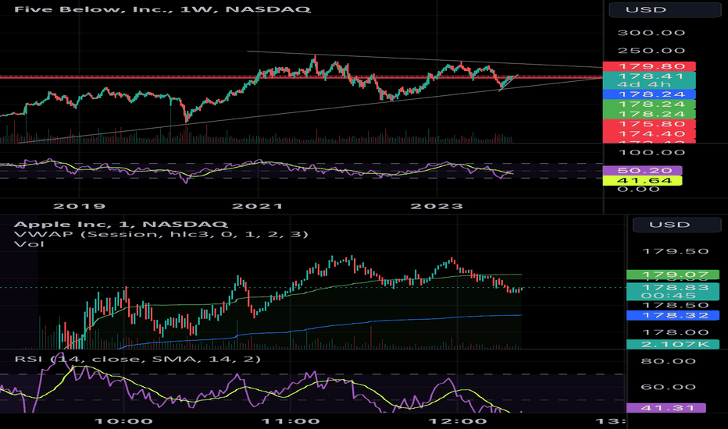Click the 250.00 price axis value

click(x=651, y=51)
